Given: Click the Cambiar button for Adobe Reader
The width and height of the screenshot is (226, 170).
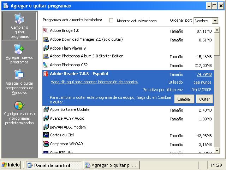Looking at the screenshot, I should 184,99.
